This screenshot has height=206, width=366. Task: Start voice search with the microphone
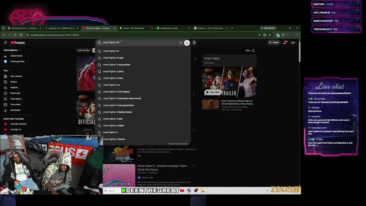pyautogui.click(x=194, y=43)
